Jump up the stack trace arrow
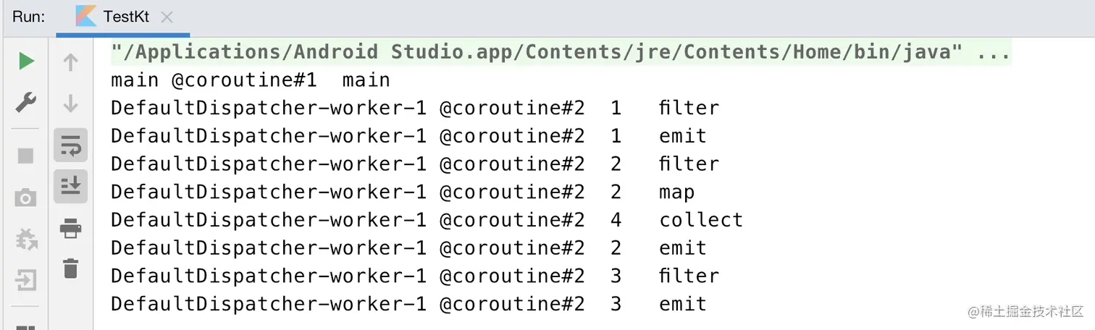Image resolution: width=1095 pixels, height=330 pixels. pos(70,62)
